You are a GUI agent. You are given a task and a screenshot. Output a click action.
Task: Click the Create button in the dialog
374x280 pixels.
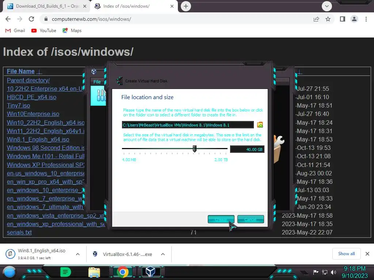(221, 219)
